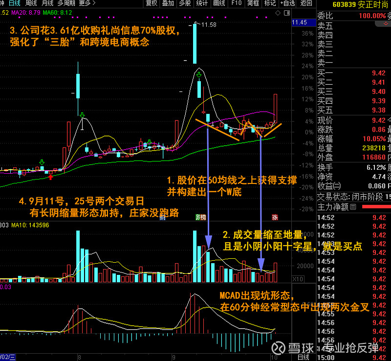391x361 pixels.
Task: Switch to the 周线 period tab
Action: coord(31,3)
